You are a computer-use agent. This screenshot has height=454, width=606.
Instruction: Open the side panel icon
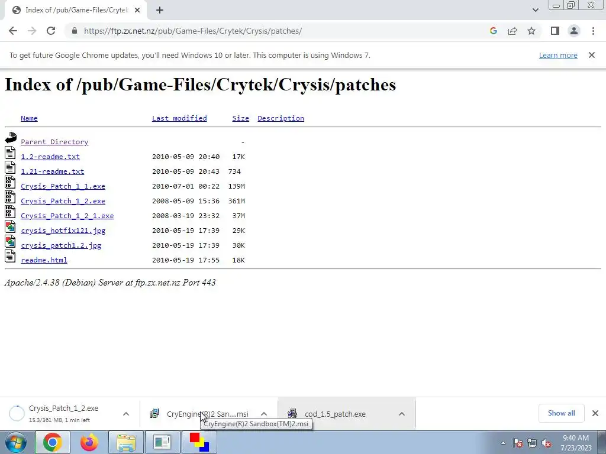(x=555, y=31)
